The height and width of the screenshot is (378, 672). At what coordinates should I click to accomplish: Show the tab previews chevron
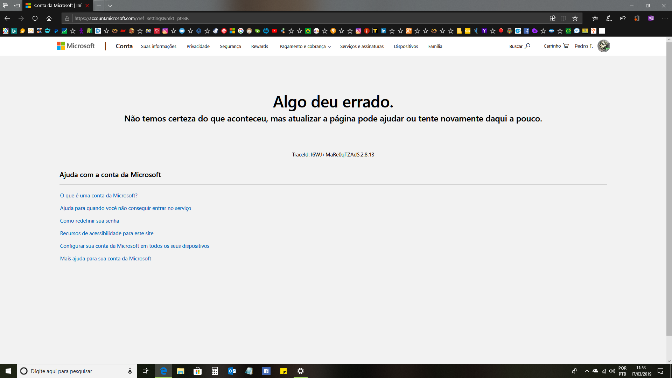point(110,6)
